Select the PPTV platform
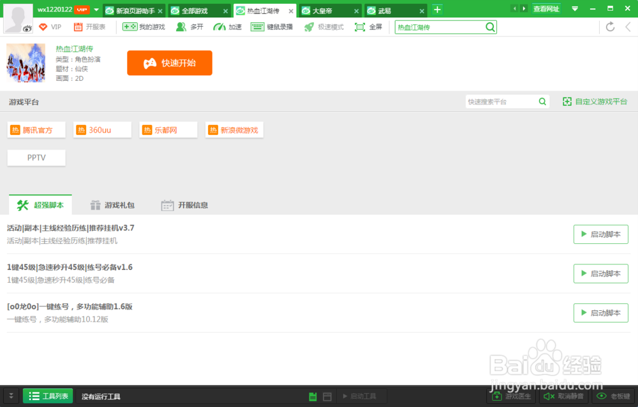Screen dimensions: 638x407 36,157
